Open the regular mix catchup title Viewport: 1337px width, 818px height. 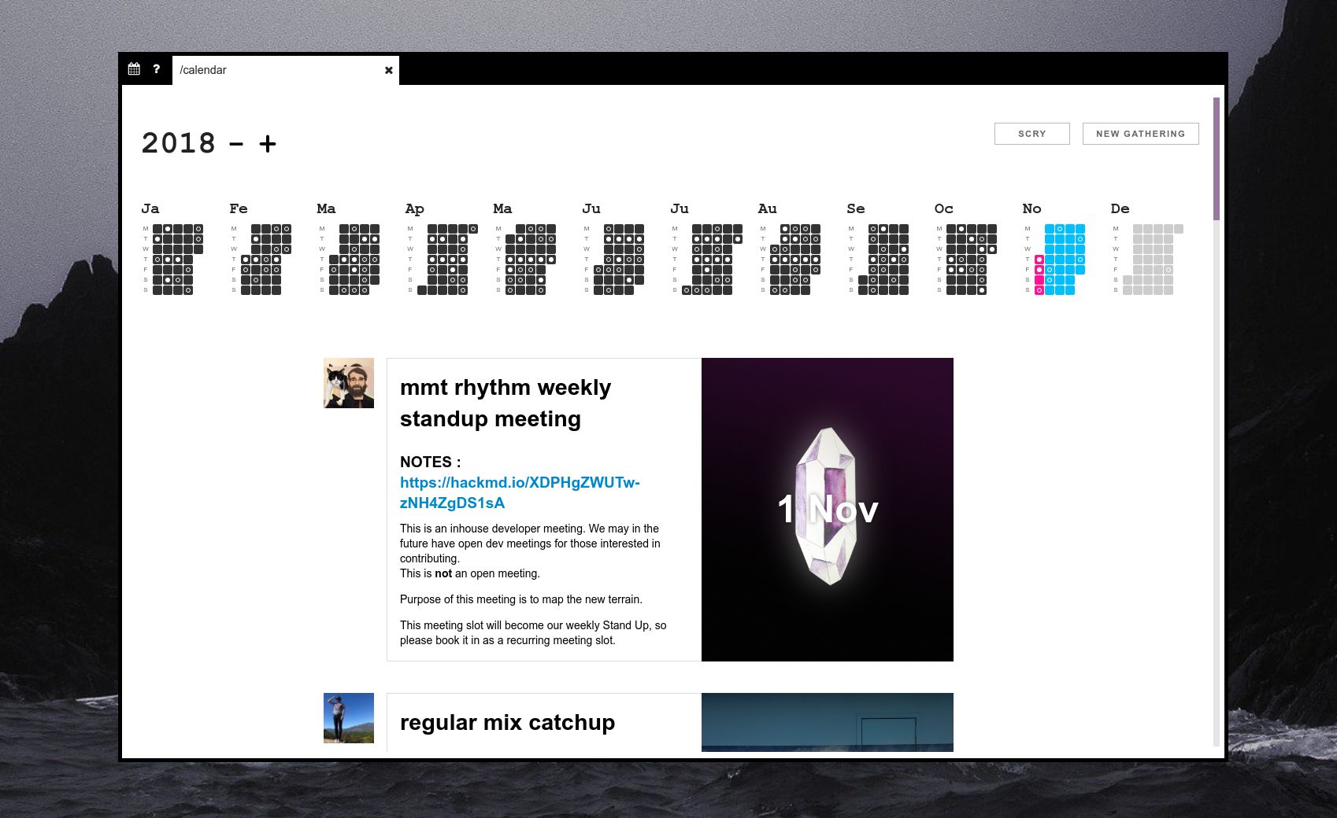507,722
